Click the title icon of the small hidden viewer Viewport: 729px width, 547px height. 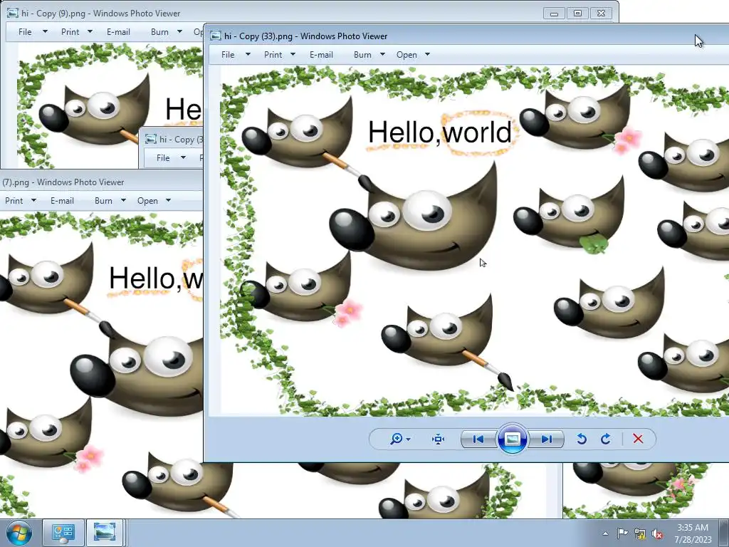[151, 139]
